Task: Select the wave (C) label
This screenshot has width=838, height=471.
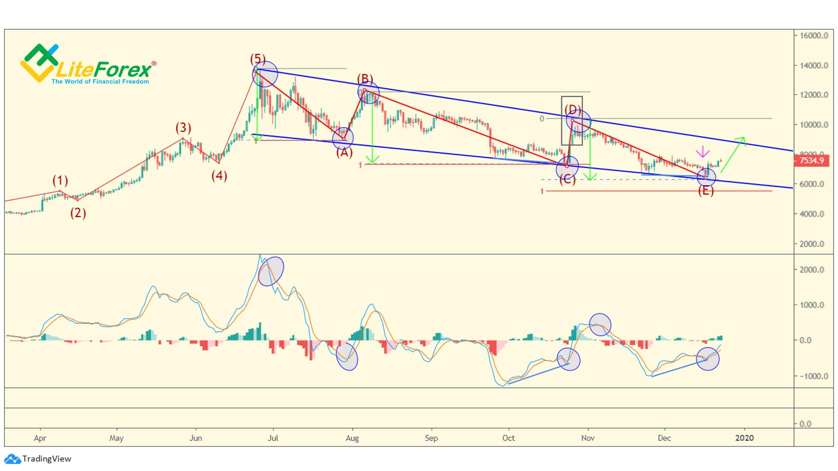Action: click(567, 179)
